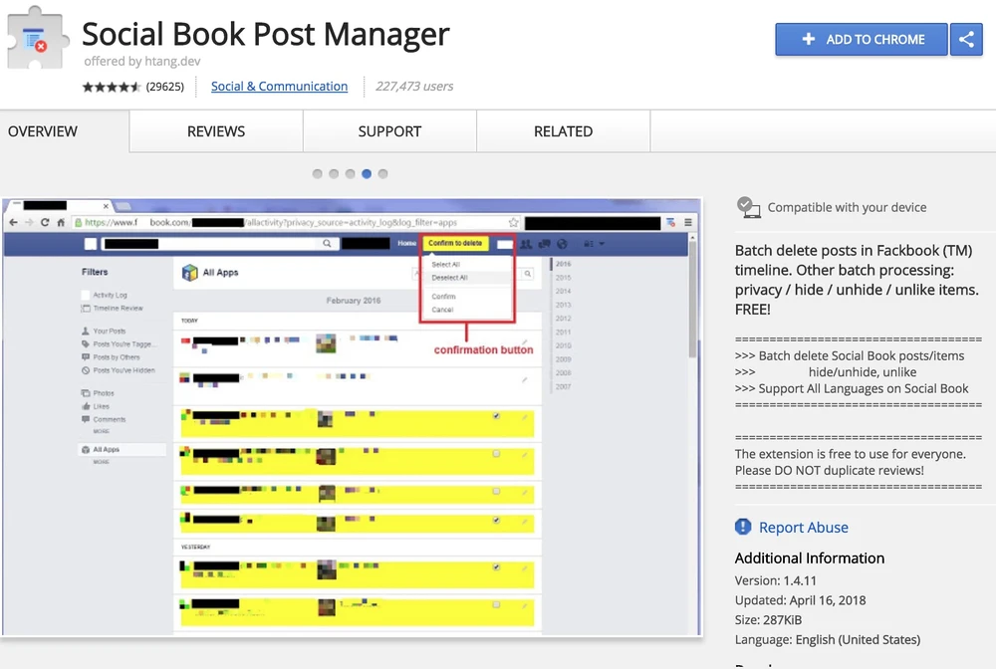Screen dimensions: 996x669
Task: Click the Report Abuse exclamation icon
Action: (x=743, y=527)
